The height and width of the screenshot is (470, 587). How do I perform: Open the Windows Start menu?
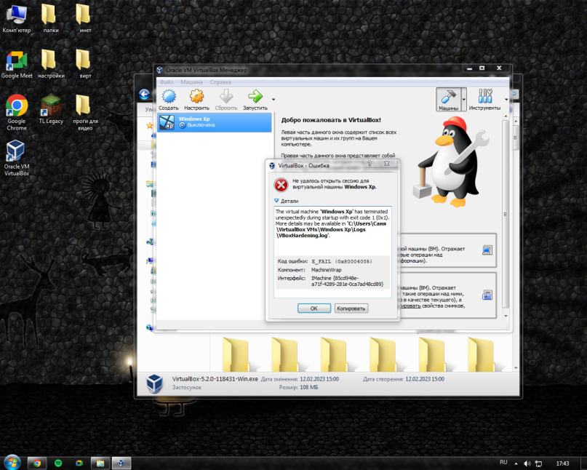click(x=12, y=463)
